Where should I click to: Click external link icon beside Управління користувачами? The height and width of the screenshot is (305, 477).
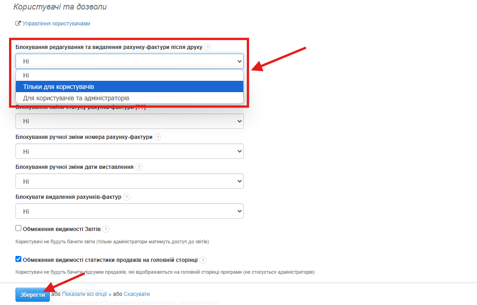(x=18, y=23)
